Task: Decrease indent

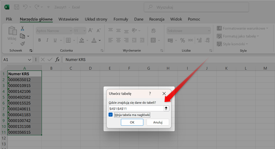Action: [134, 40]
